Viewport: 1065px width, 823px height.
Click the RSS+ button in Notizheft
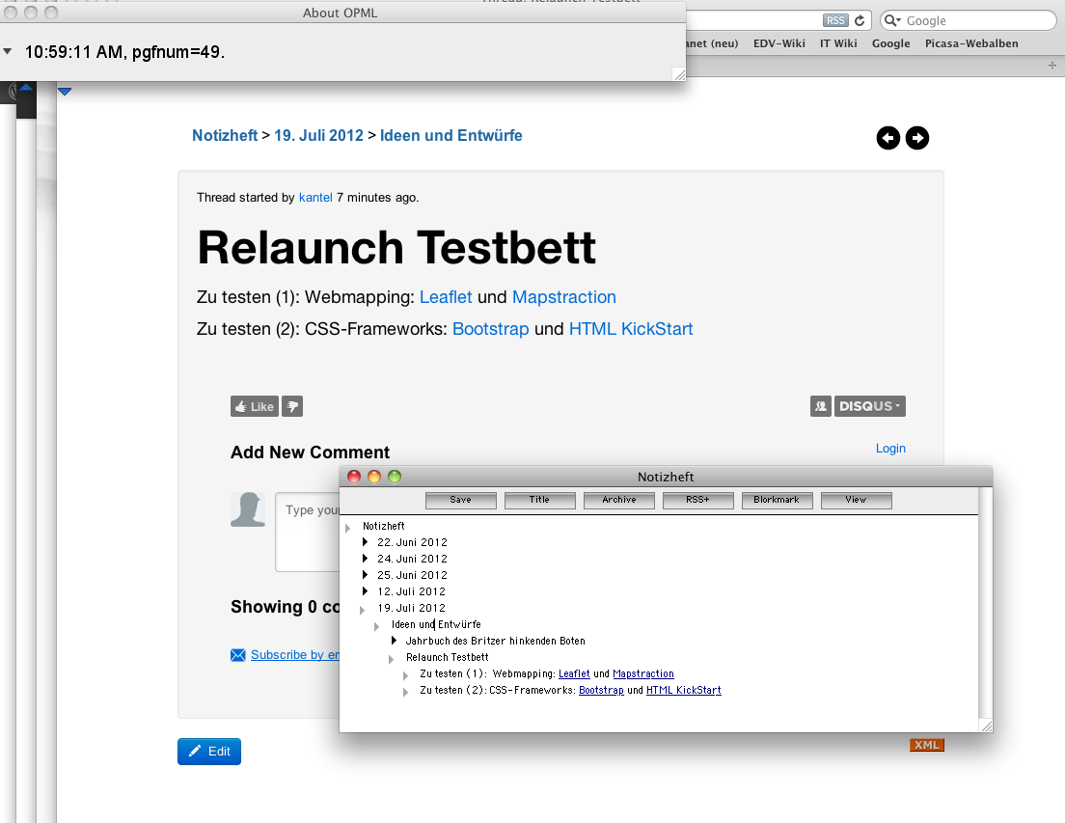(x=697, y=501)
